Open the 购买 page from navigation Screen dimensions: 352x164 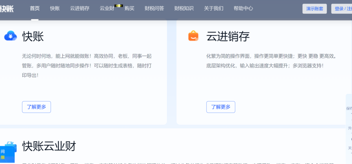(x=129, y=9)
